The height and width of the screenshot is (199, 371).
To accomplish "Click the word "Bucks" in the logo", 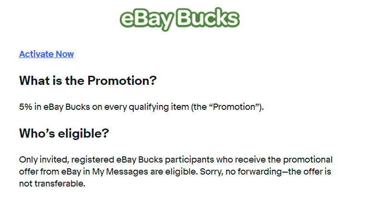I will pyautogui.click(x=207, y=17).
